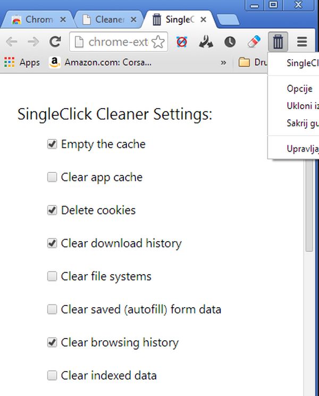Reload the current page
The height and width of the screenshot is (396, 319).
pyautogui.click(x=55, y=42)
